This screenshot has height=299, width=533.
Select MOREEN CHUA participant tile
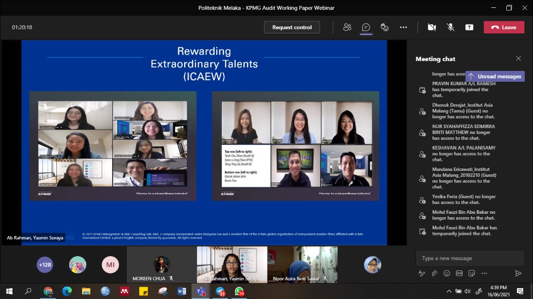pyautogui.click(x=161, y=265)
